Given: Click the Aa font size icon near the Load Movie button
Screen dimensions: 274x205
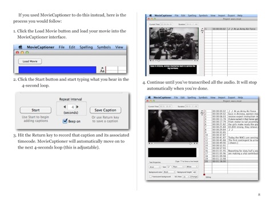Looking at the screenshot, I should tap(102, 70).
